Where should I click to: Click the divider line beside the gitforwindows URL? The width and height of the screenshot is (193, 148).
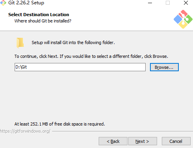click(x=122, y=131)
